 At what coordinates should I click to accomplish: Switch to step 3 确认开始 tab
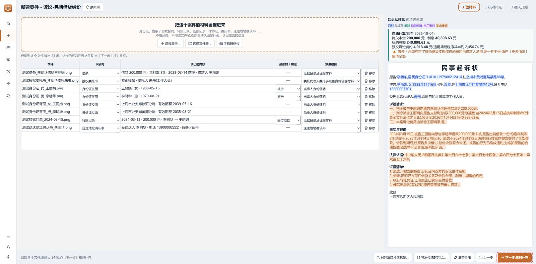point(519,7)
